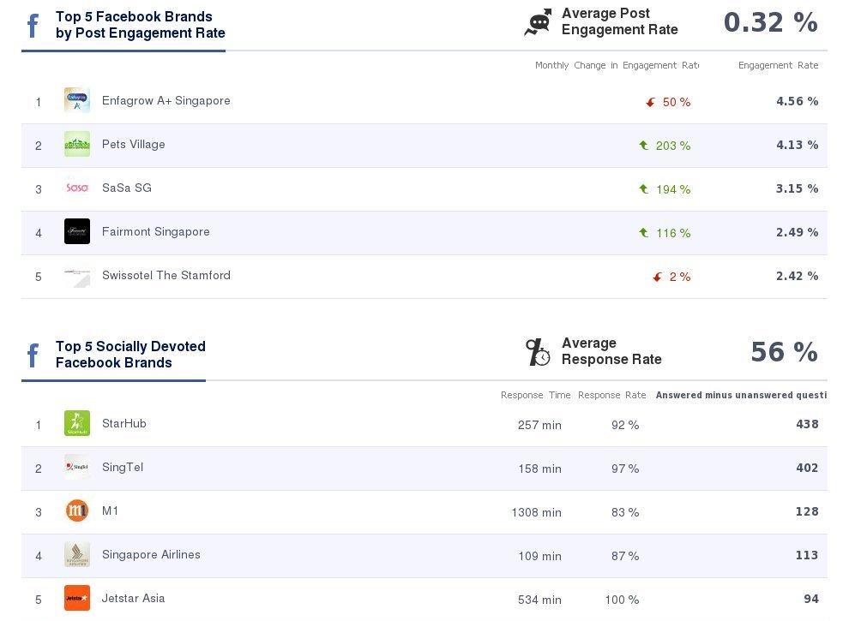Click StarHub's 257 min response time
This screenshot has height=621, width=849.
[539, 425]
